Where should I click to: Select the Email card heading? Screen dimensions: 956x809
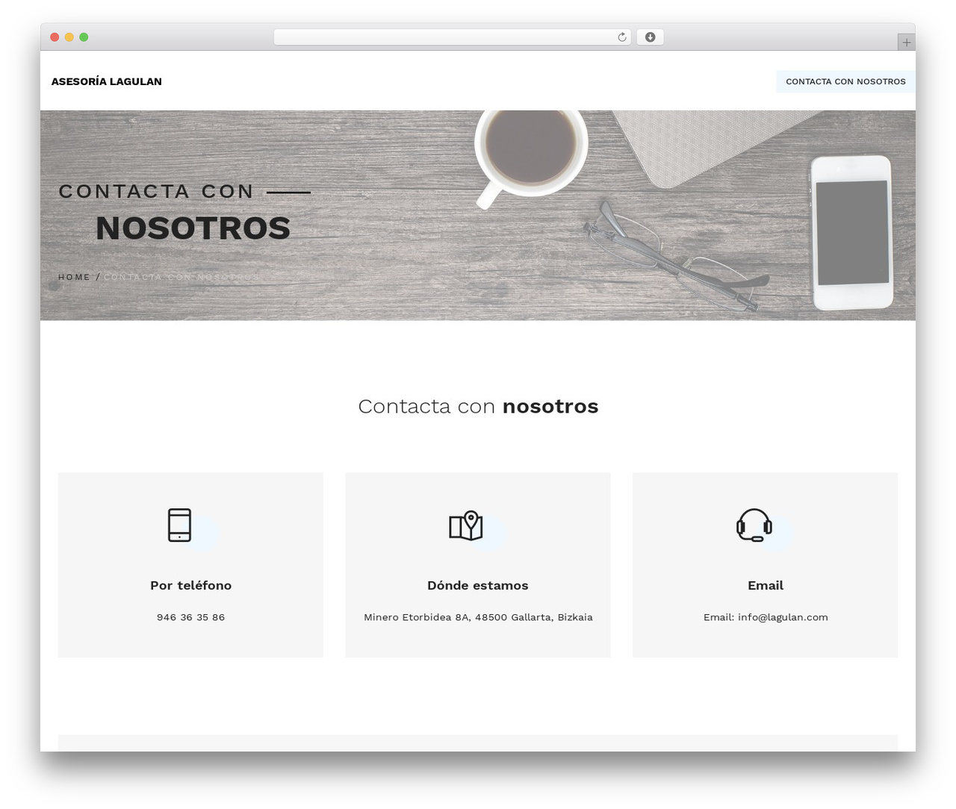766,585
